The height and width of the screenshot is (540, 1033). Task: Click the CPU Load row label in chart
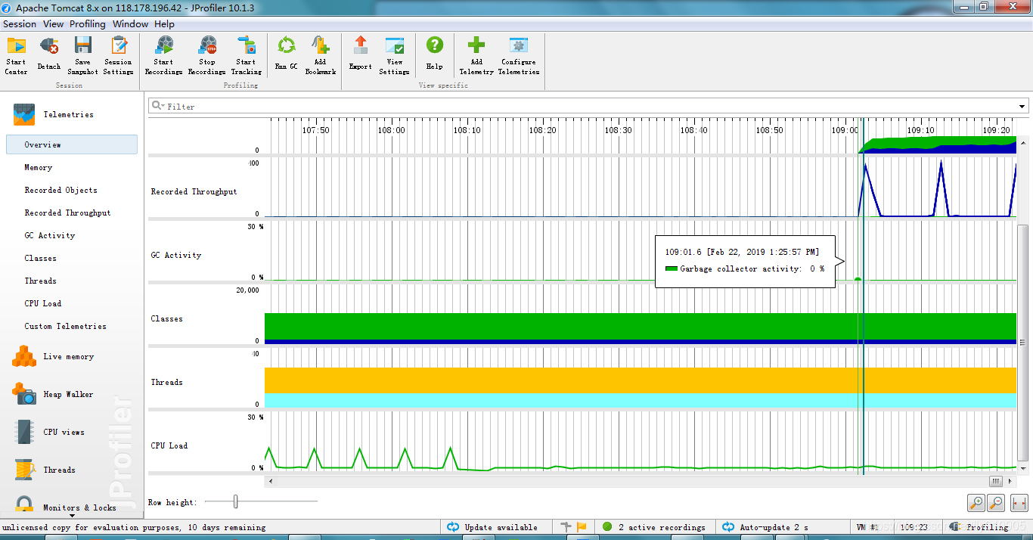click(x=169, y=445)
